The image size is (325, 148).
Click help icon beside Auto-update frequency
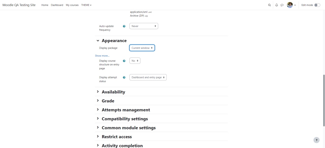124,26
